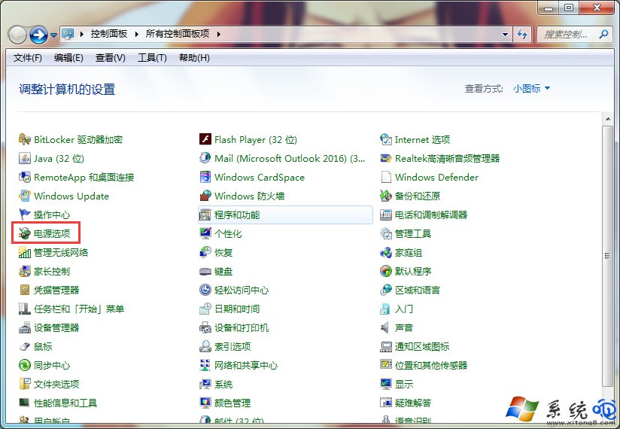Open the 帮助(H) menu
Image resolution: width=620 pixels, height=429 pixels.
194,58
